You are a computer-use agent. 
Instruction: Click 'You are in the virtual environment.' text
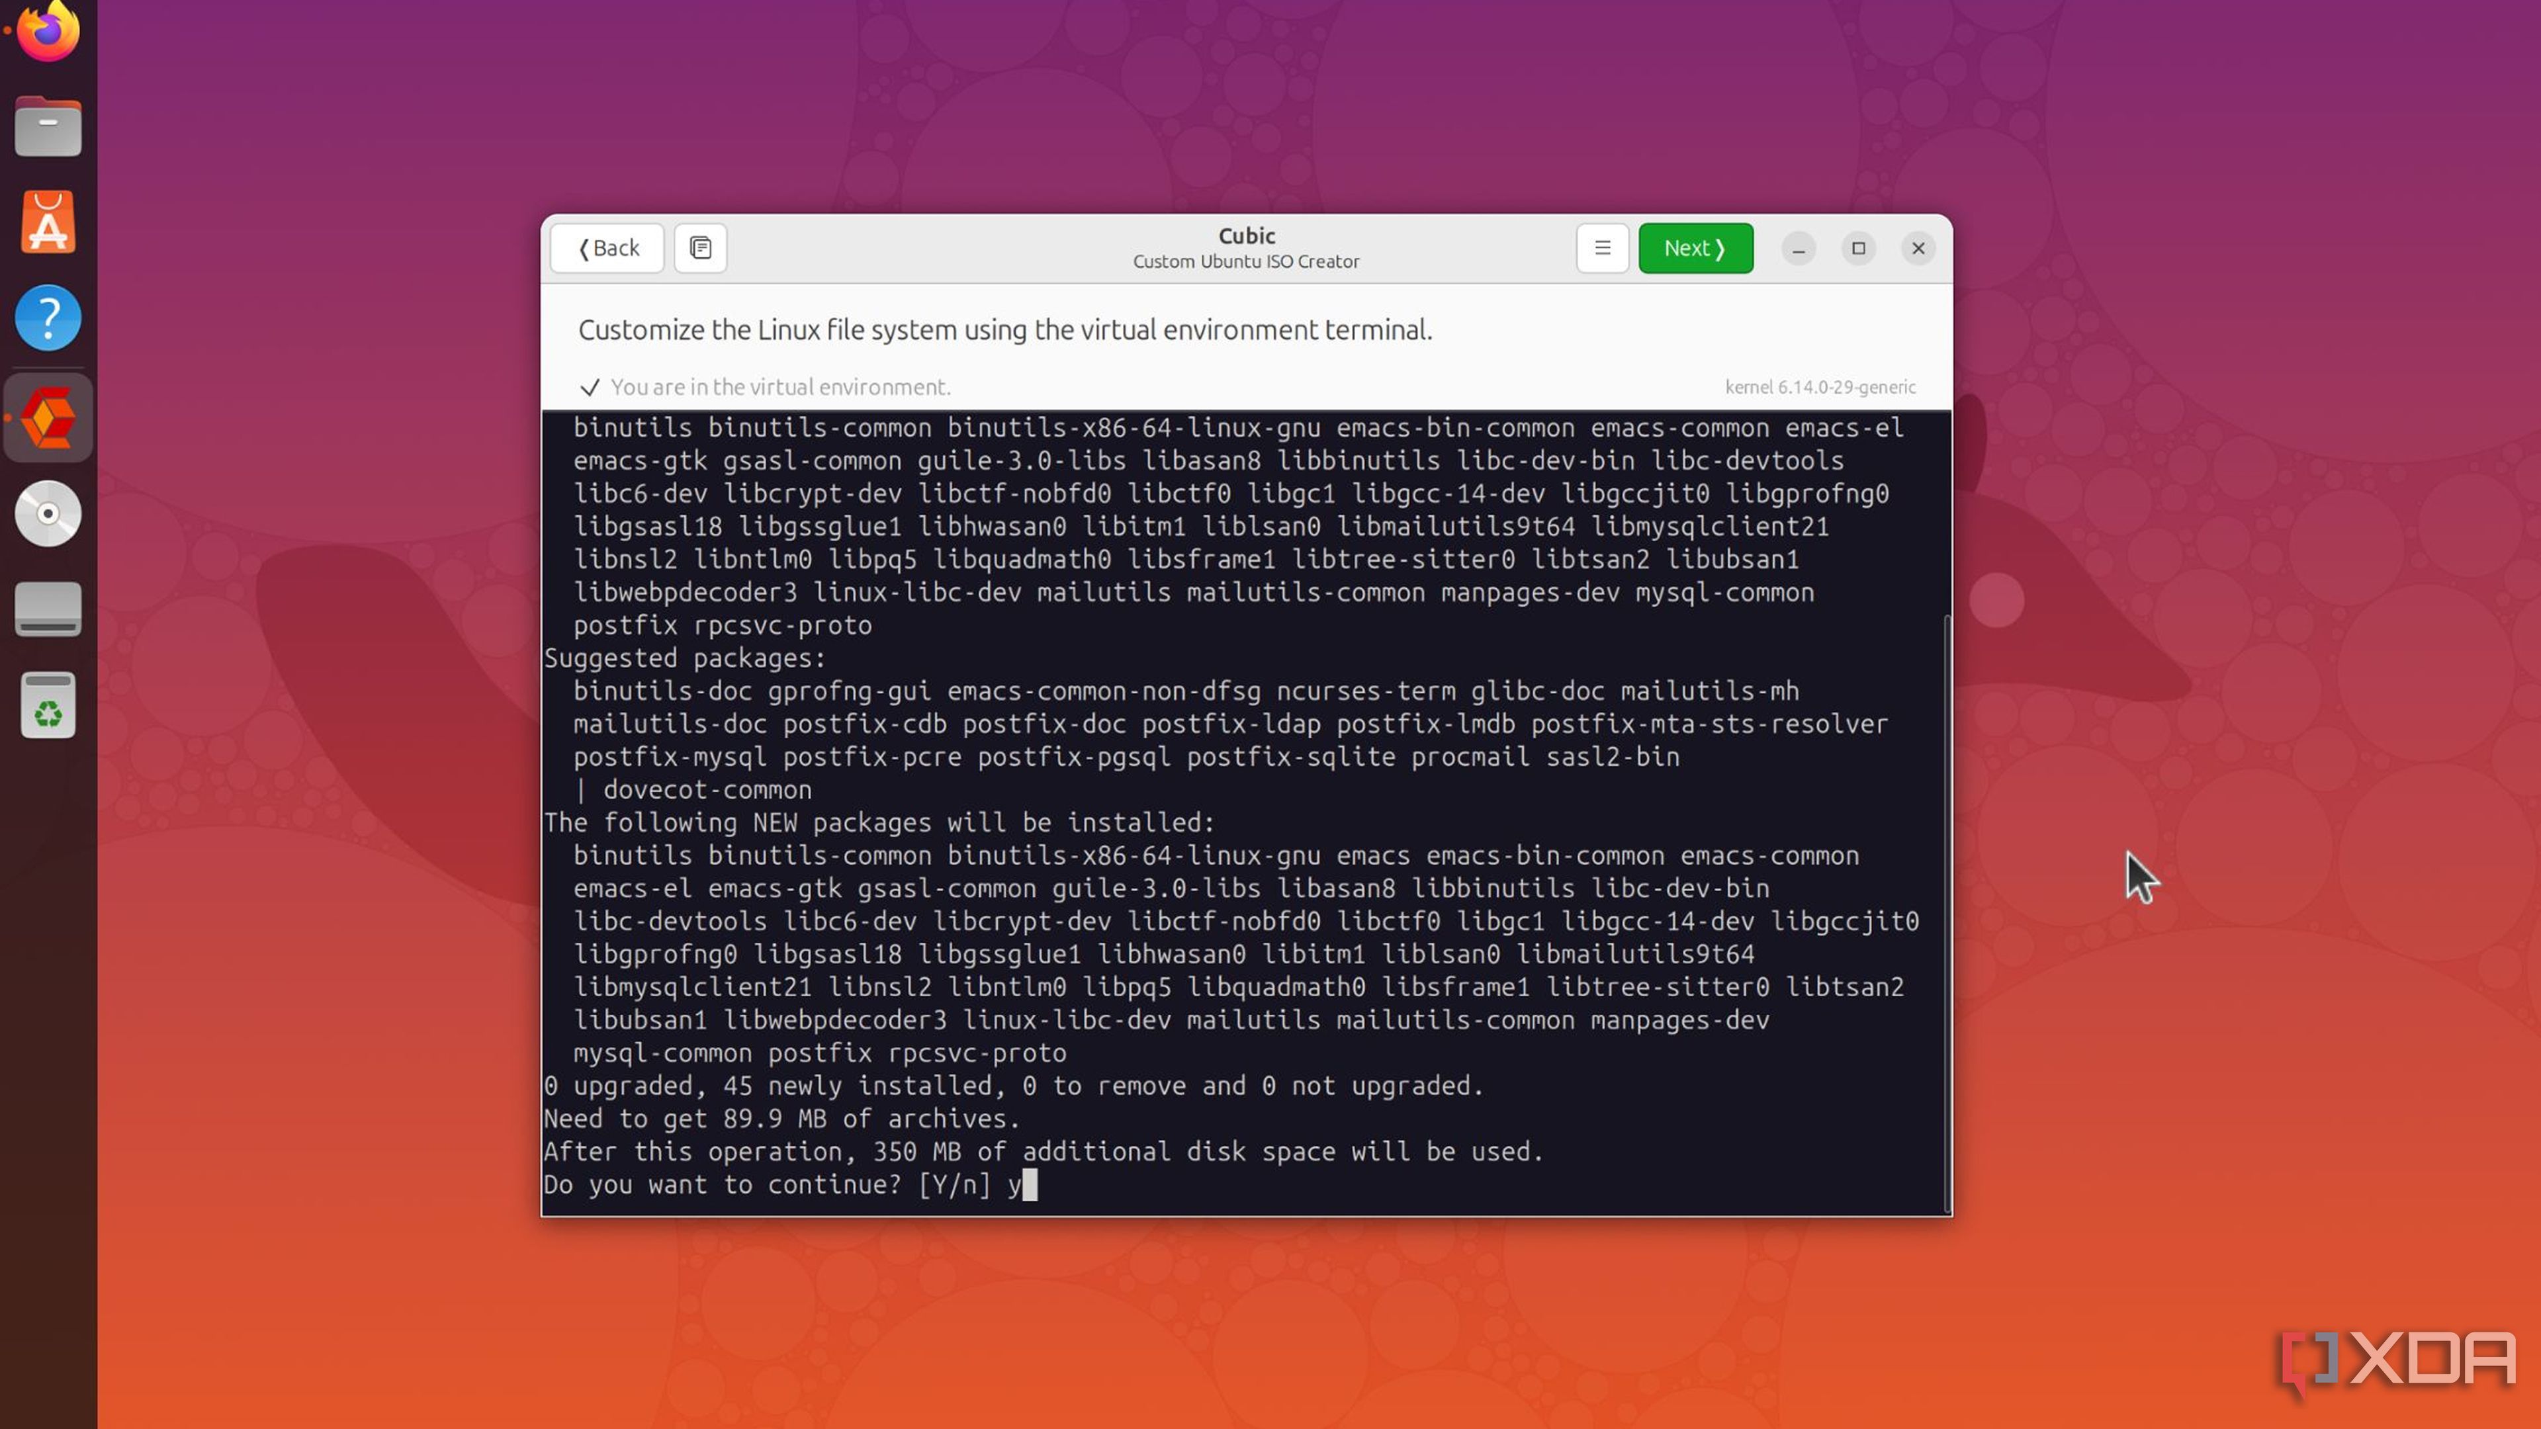point(780,386)
